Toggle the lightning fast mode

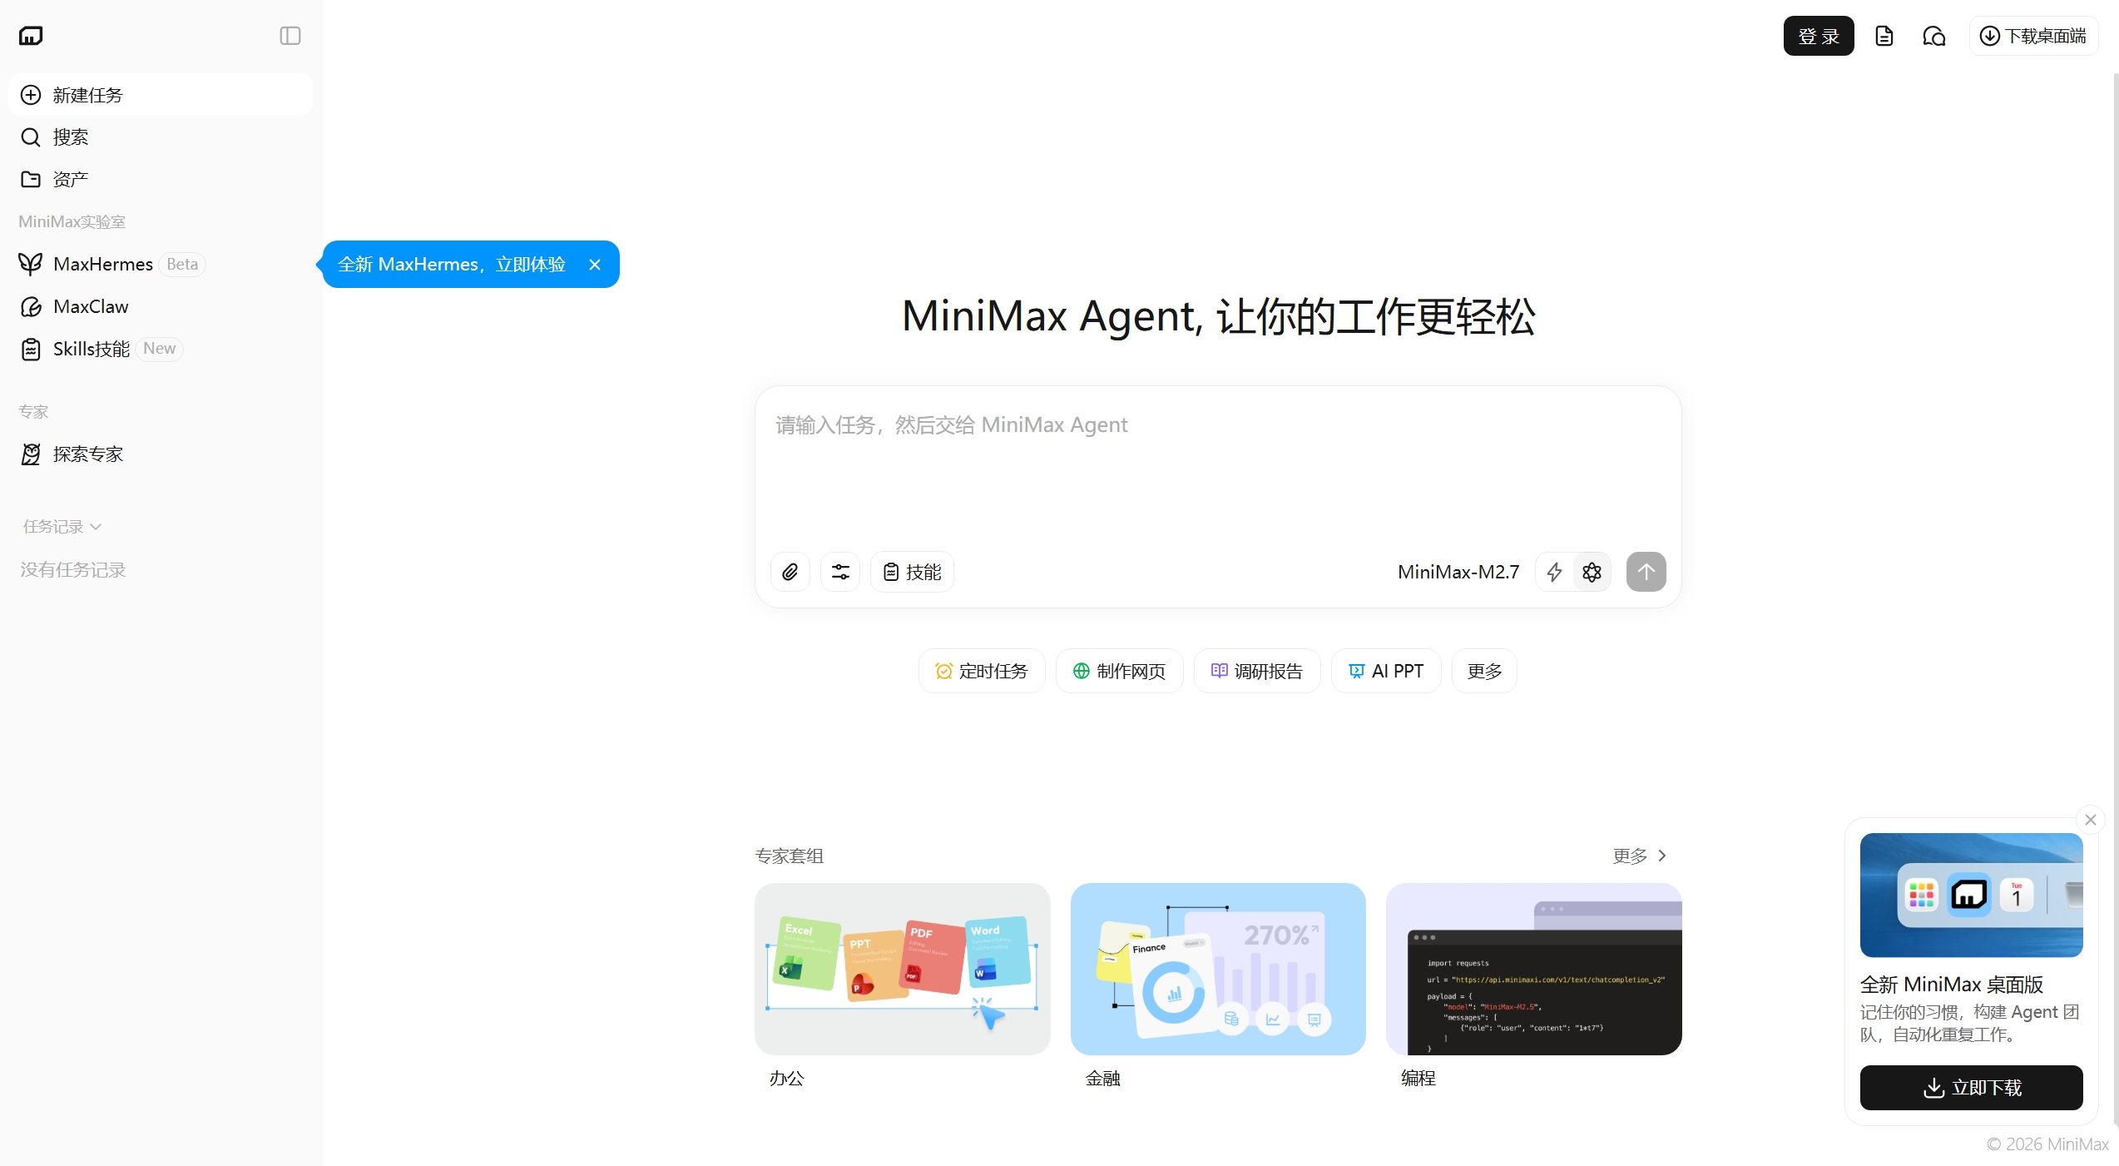[x=1554, y=572]
